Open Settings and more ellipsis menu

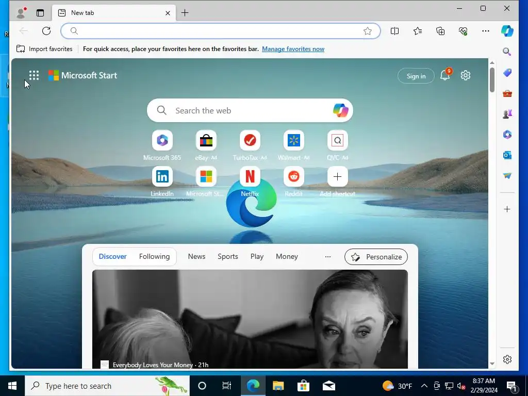point(486,31)
